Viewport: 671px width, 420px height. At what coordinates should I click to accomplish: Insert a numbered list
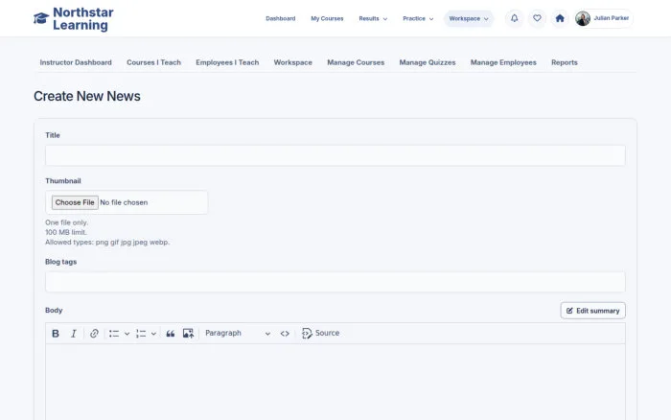pos(141,334)
